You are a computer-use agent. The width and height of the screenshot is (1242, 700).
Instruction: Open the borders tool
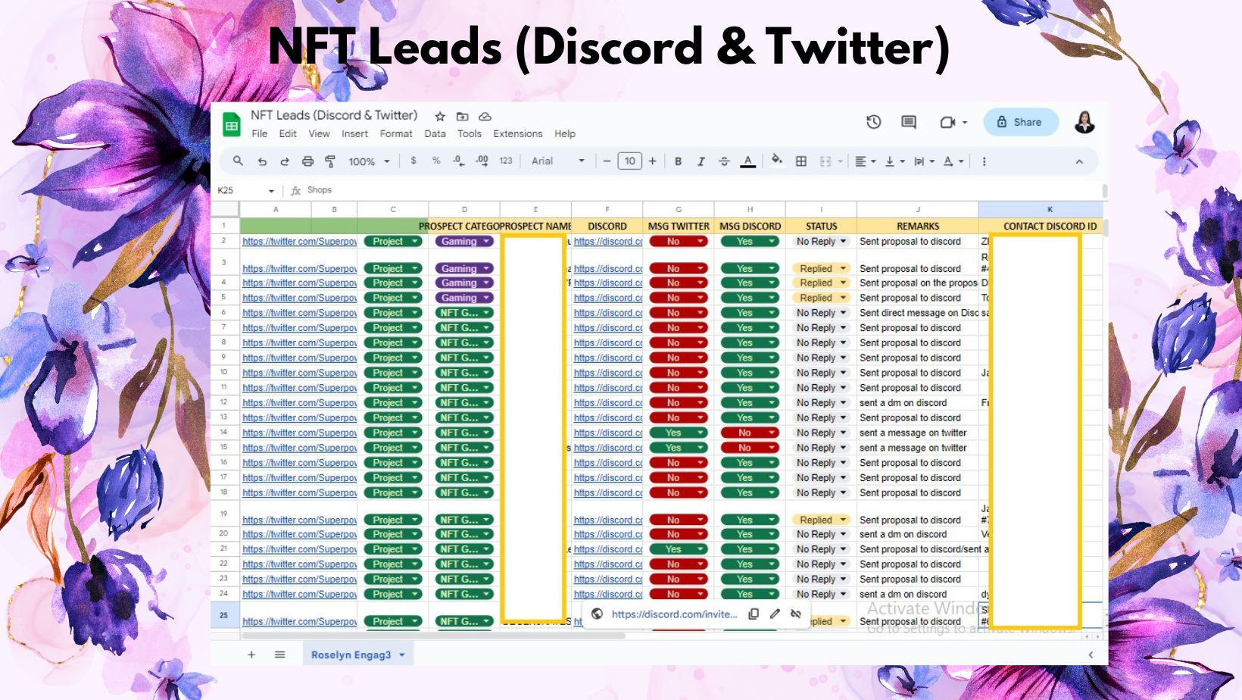pos(801,161)
